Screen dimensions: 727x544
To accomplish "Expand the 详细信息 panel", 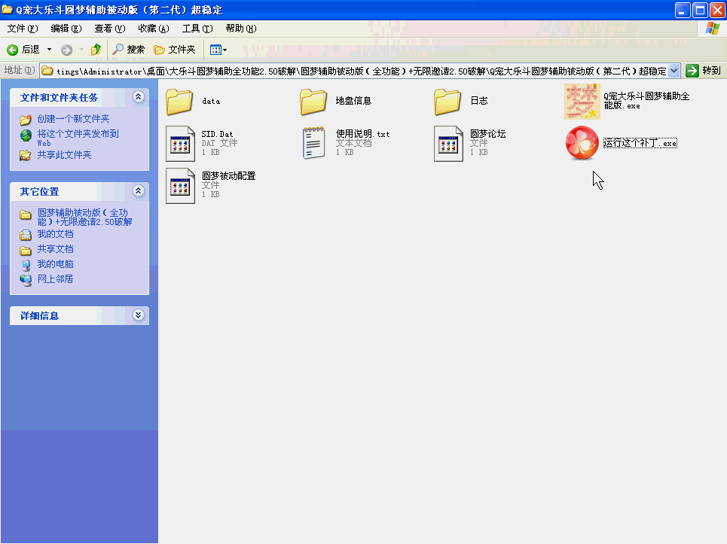I will [x=138, y=315].
